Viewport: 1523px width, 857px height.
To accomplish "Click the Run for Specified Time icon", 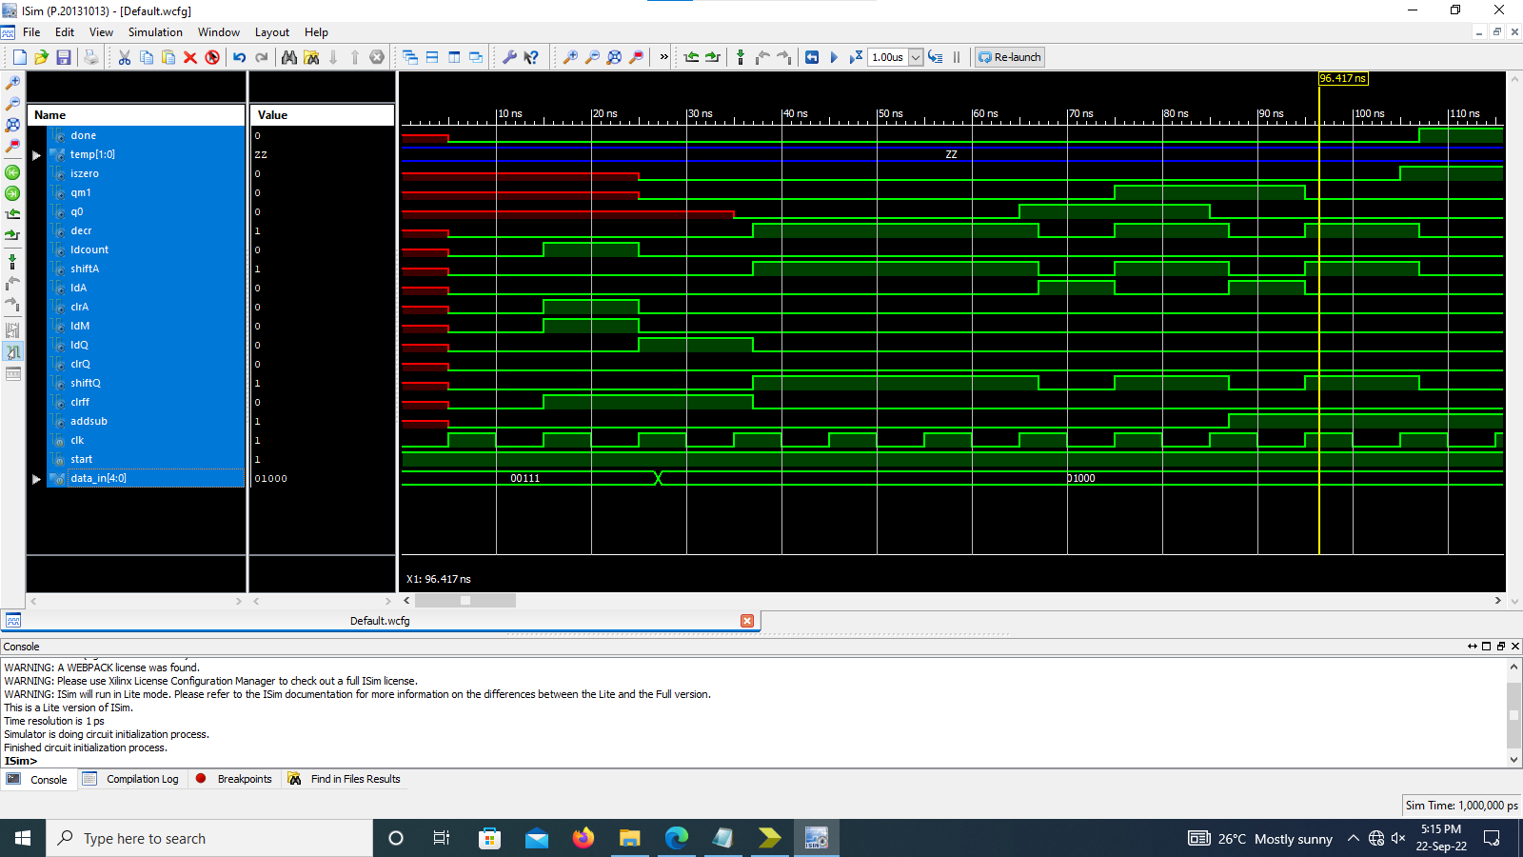I will [854, 57].
